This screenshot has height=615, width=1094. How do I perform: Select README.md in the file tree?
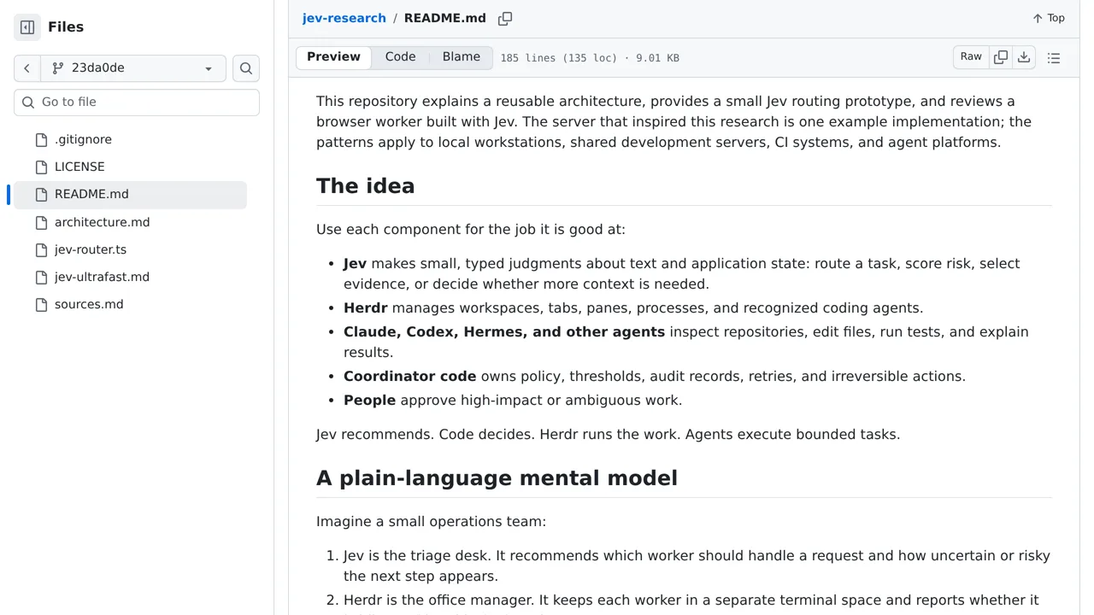(x=130, y=194)
